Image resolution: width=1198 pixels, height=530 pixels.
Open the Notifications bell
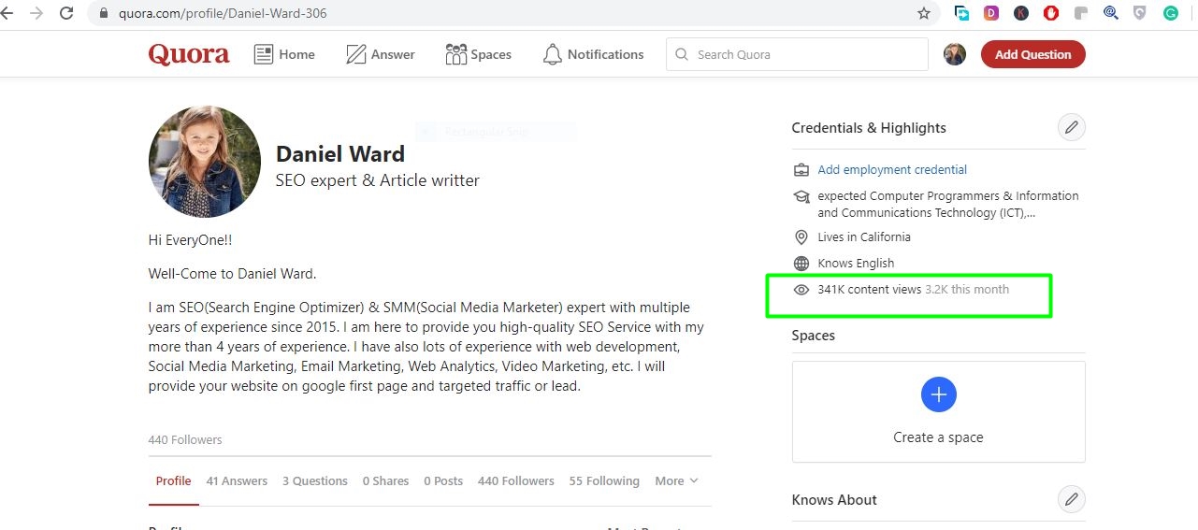593,54
